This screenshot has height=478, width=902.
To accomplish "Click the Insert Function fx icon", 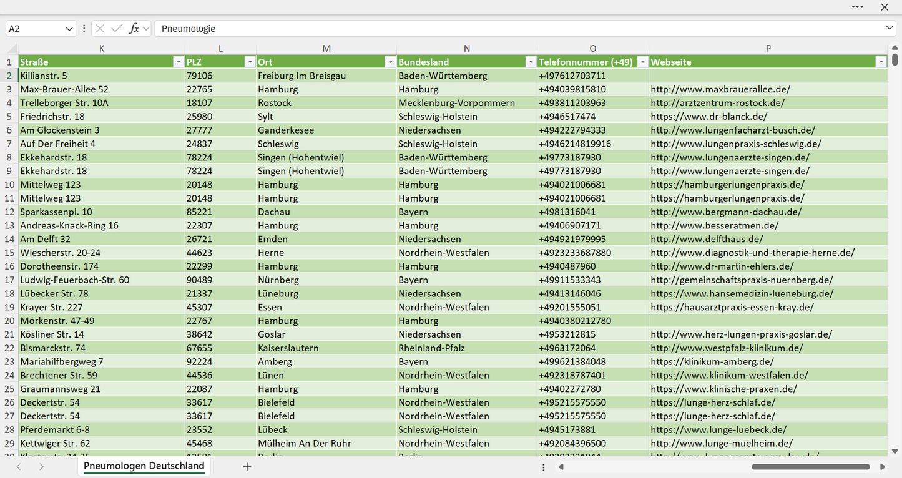I will tap(134, 29).
